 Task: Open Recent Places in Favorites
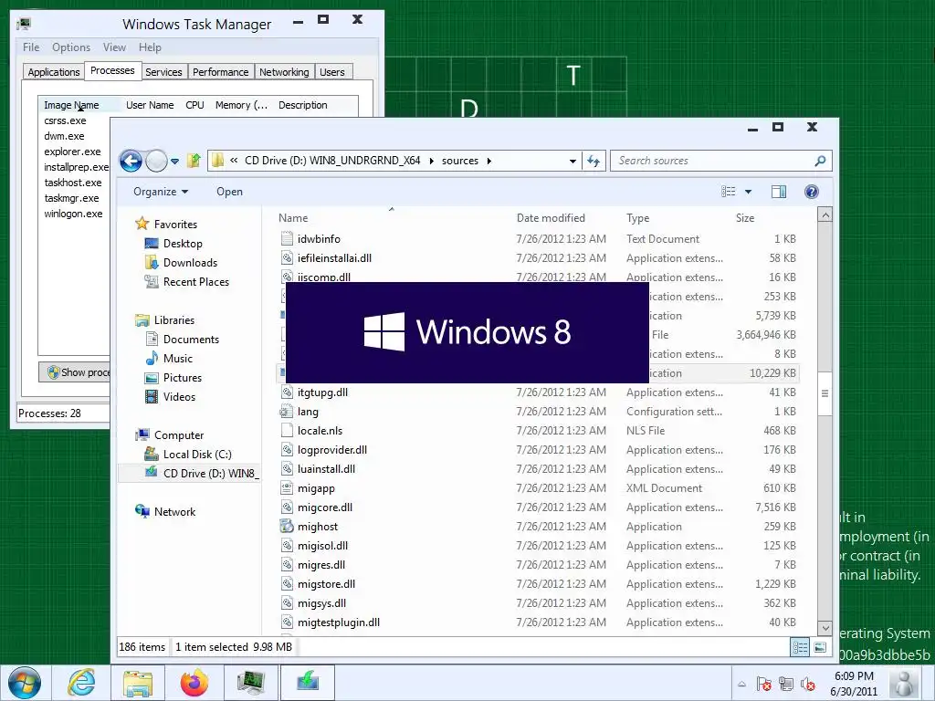click(196, 282)
